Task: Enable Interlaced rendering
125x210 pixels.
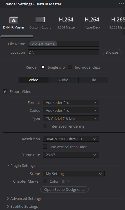Action: pyautogui.click(x=45, y=126)
